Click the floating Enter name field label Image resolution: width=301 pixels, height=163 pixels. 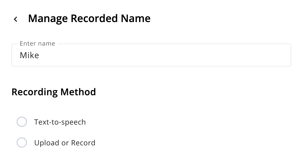38,44
